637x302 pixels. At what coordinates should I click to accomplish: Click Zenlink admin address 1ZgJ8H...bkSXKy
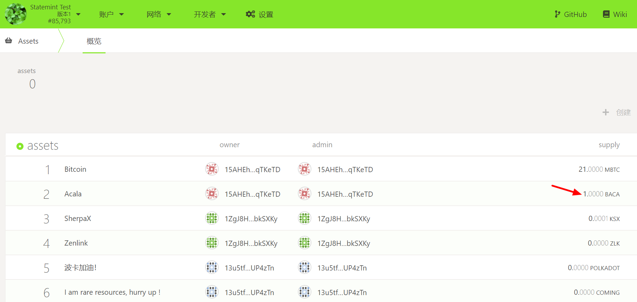pos(344,243)
